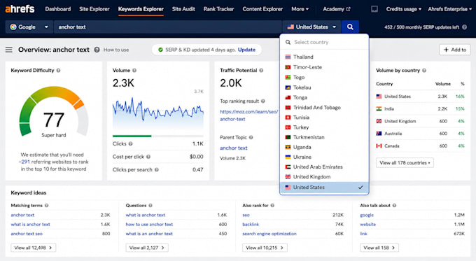This screenshot has height=261, width=476.
Task: Expand View all 178 countries
Action: (405, 162)
